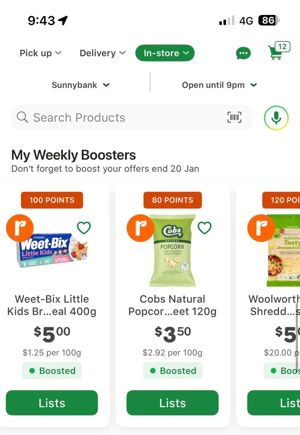Expand the Sunnybank store selector
The height and width of the screenshot is (435, 300).
point(81,85)
